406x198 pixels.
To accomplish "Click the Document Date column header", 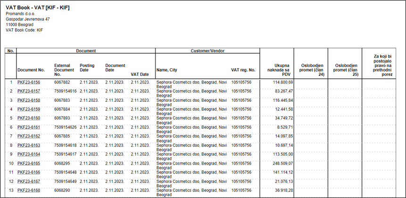I will [115, 68].
